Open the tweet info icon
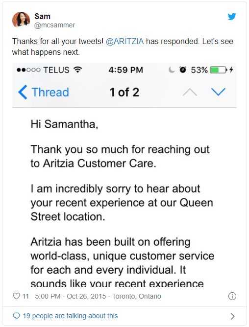 [232, 296]
